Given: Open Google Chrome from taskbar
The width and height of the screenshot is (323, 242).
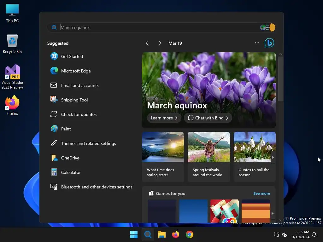Looking at the screenshot, I should [190, 234].
